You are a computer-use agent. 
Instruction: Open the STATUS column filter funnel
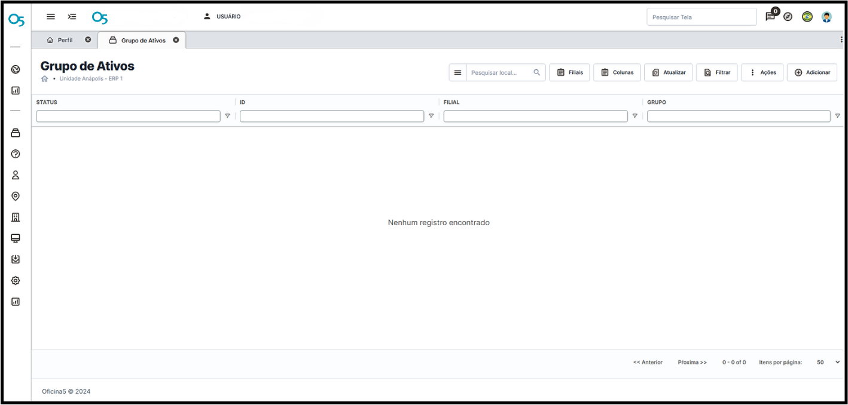coord(227,116)
